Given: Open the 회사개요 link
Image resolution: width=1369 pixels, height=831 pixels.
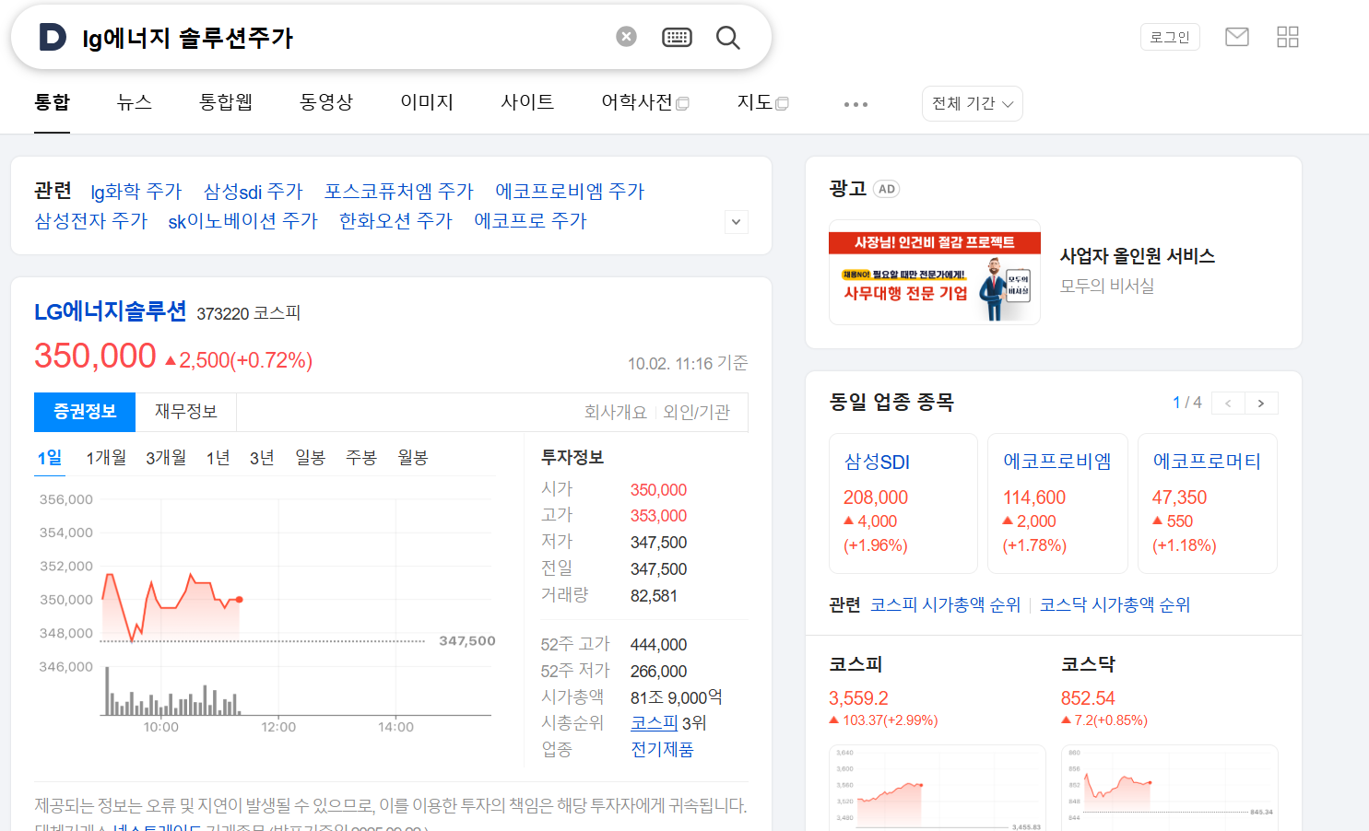Looking at the screenshot, I should 615,413.
